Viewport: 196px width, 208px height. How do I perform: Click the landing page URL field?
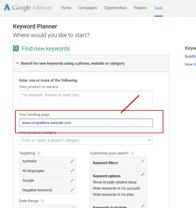click(86, 123)
